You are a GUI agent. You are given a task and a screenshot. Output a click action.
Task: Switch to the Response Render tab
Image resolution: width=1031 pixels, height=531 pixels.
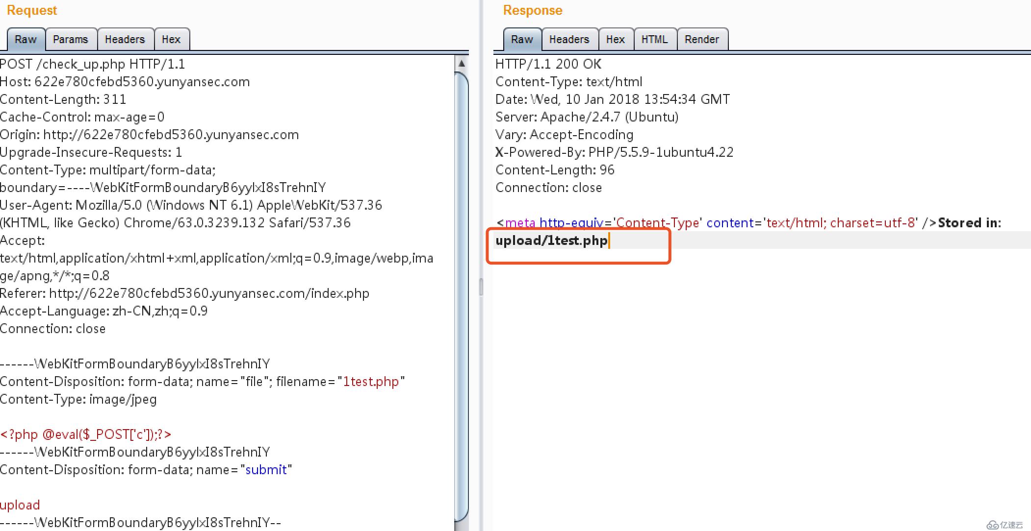[702, 39]
